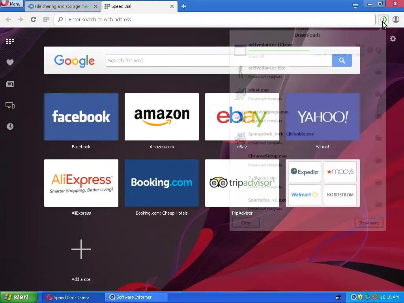Image resolution: width=404 pixels, height=303 pixels.
Task: Open the Facebook speed dial tile
Action: 81,117
